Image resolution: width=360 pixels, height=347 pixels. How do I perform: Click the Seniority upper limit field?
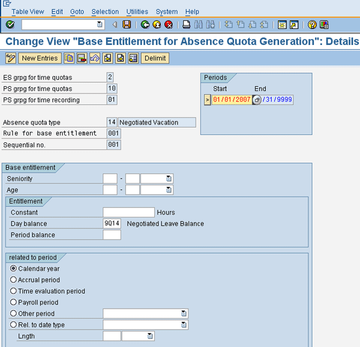(x=133, y=179)
